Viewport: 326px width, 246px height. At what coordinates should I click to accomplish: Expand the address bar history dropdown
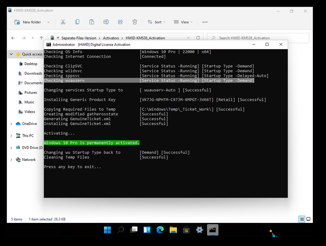pos(188,38)
